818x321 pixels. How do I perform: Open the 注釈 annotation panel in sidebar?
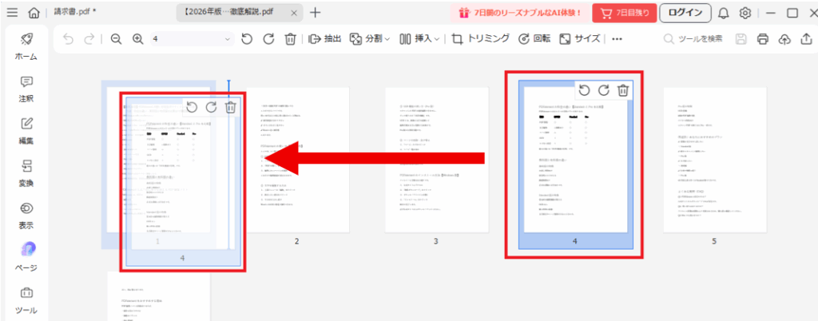(x=26, y=89)
